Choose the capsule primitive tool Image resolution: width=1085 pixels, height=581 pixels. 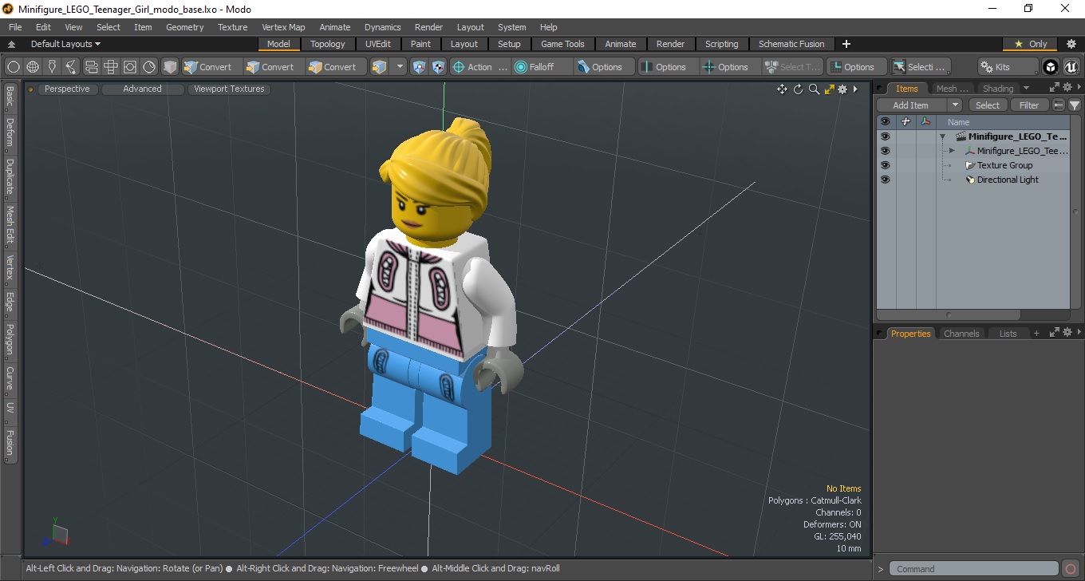[91, 67]
